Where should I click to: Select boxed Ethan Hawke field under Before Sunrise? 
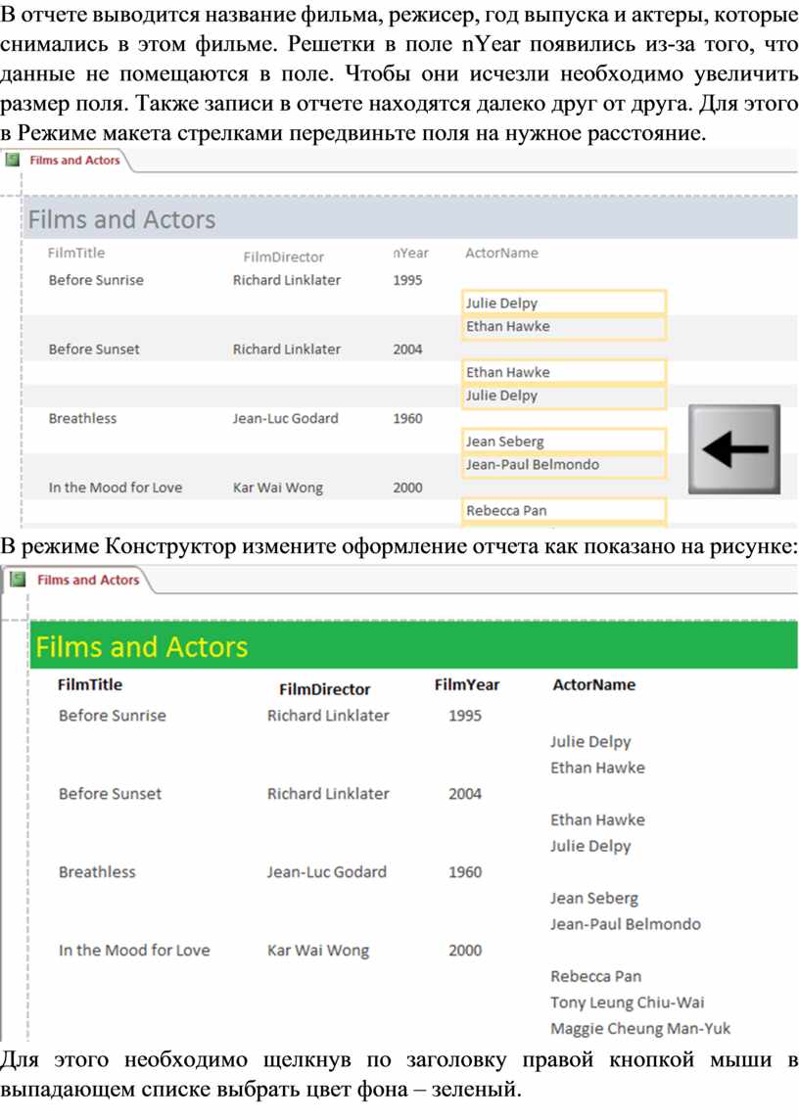(564, 326)
